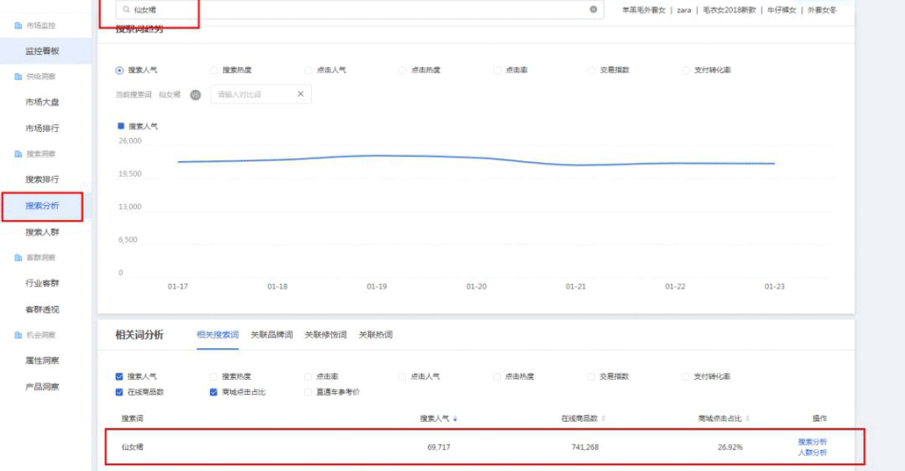Select the 搜索热度 radio button in the trend chart

[x=213, y=70]
